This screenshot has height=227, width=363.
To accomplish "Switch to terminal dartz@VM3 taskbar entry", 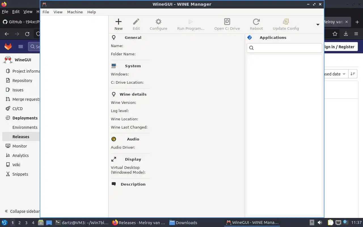I will (82, 223).
